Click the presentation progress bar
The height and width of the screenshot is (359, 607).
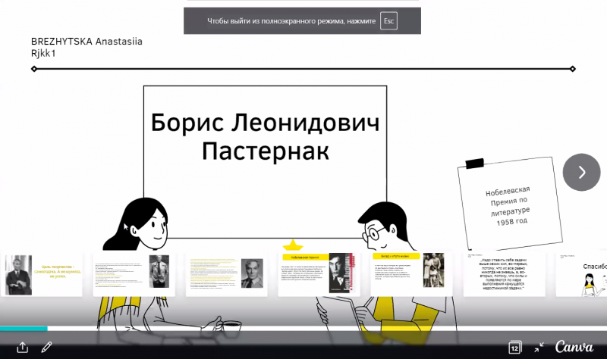[303, 329]
